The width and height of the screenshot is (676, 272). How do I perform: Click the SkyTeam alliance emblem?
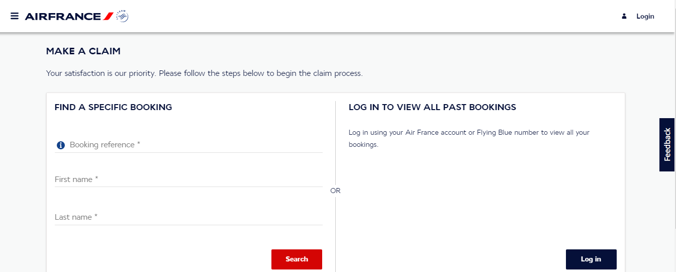tap(122, 16)
